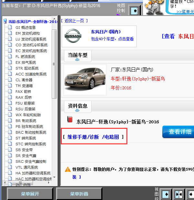Click the 菜单折叠 button
The width and height of the screenshot is (194, 200).
[x=79, y=194]
